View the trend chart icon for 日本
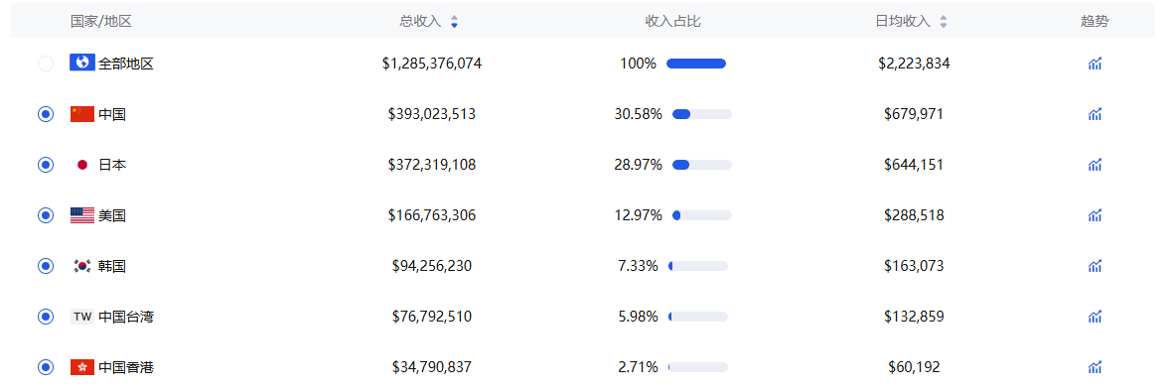The height and width of the screenshot is (392, 1172). click(x=1095, y=165)
